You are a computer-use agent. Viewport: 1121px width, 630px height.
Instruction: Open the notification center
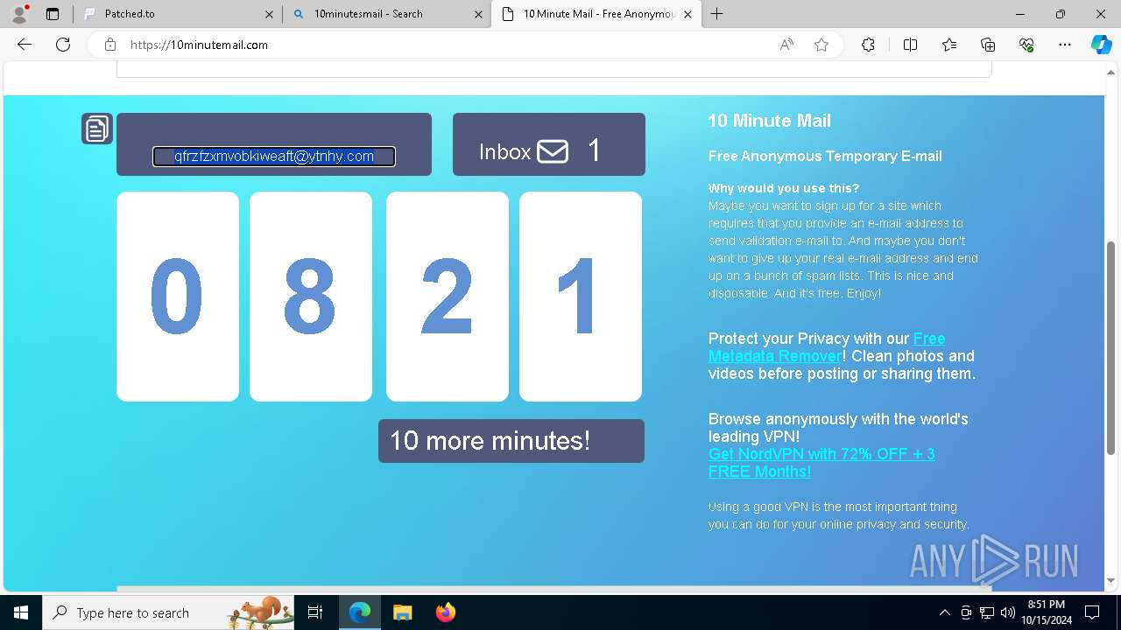tap(1092, 612)
